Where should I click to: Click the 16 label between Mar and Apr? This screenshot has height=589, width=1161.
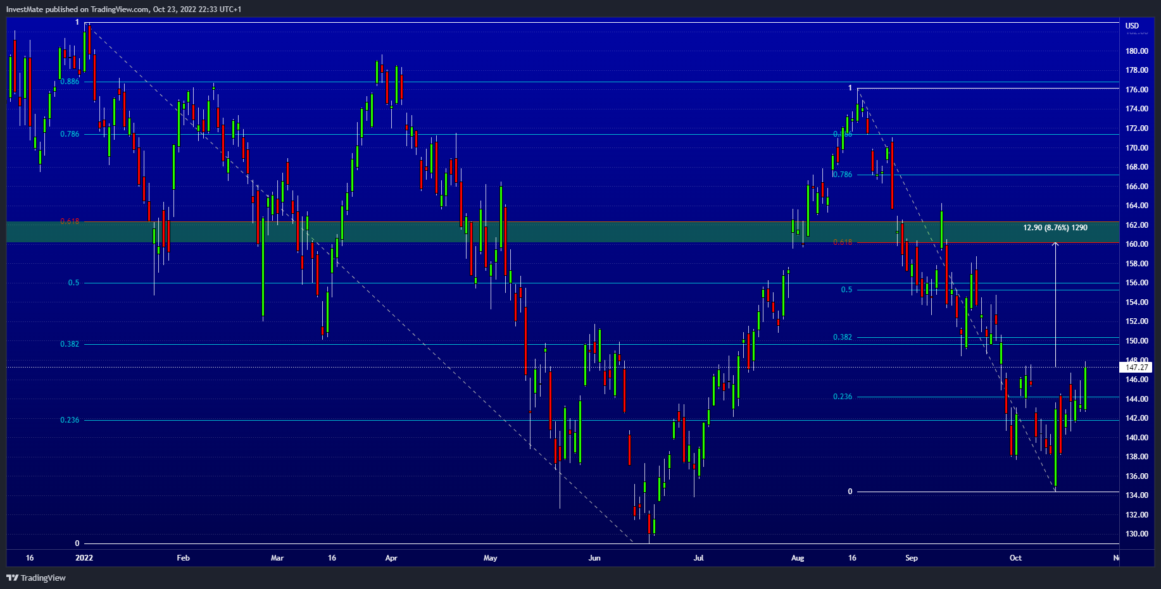pyautogui.click(x=332, y=558)
